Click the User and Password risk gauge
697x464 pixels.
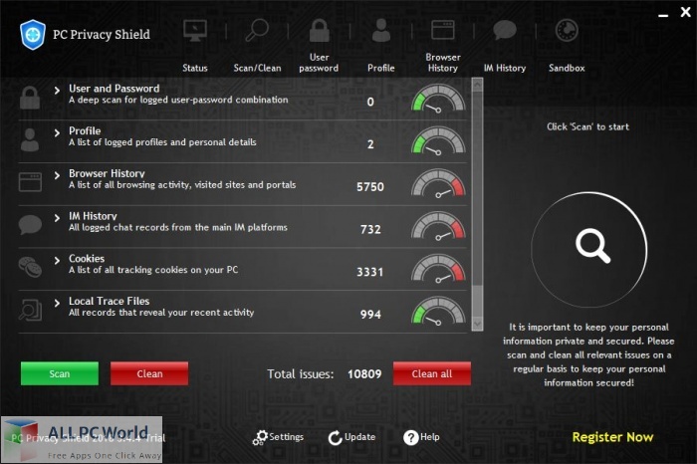(438, 99)
